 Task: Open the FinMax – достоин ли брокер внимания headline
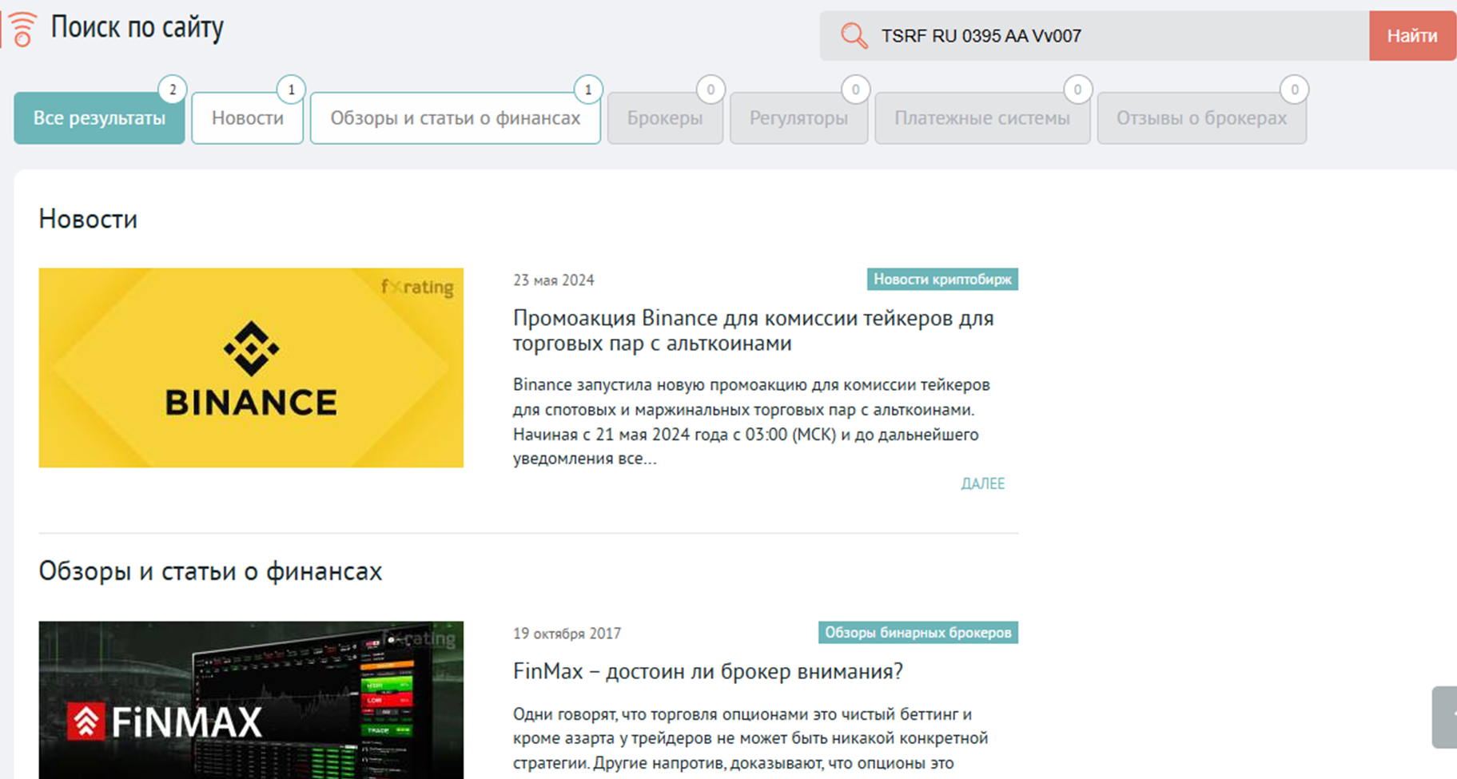tap(708, 671)
